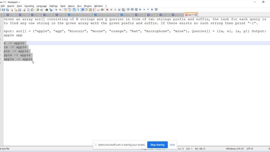
Task: Open Folder as Workspace icon
Action: [x=98, y=10]
